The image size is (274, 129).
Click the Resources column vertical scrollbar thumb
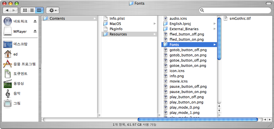(219, 39)
